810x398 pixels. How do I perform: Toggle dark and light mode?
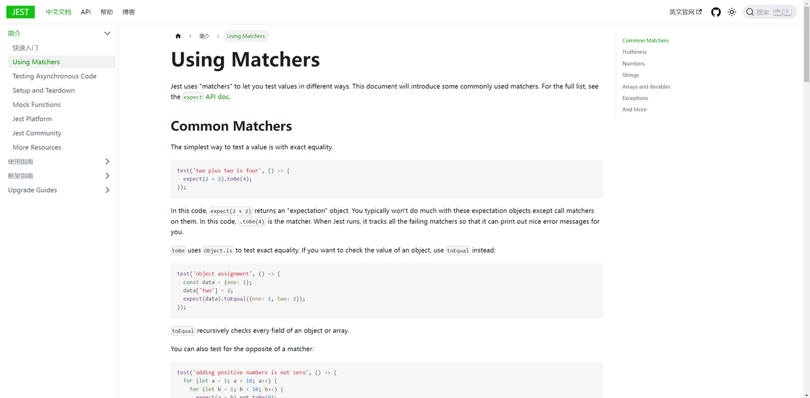pyautogui.click(x=732, y=12)
